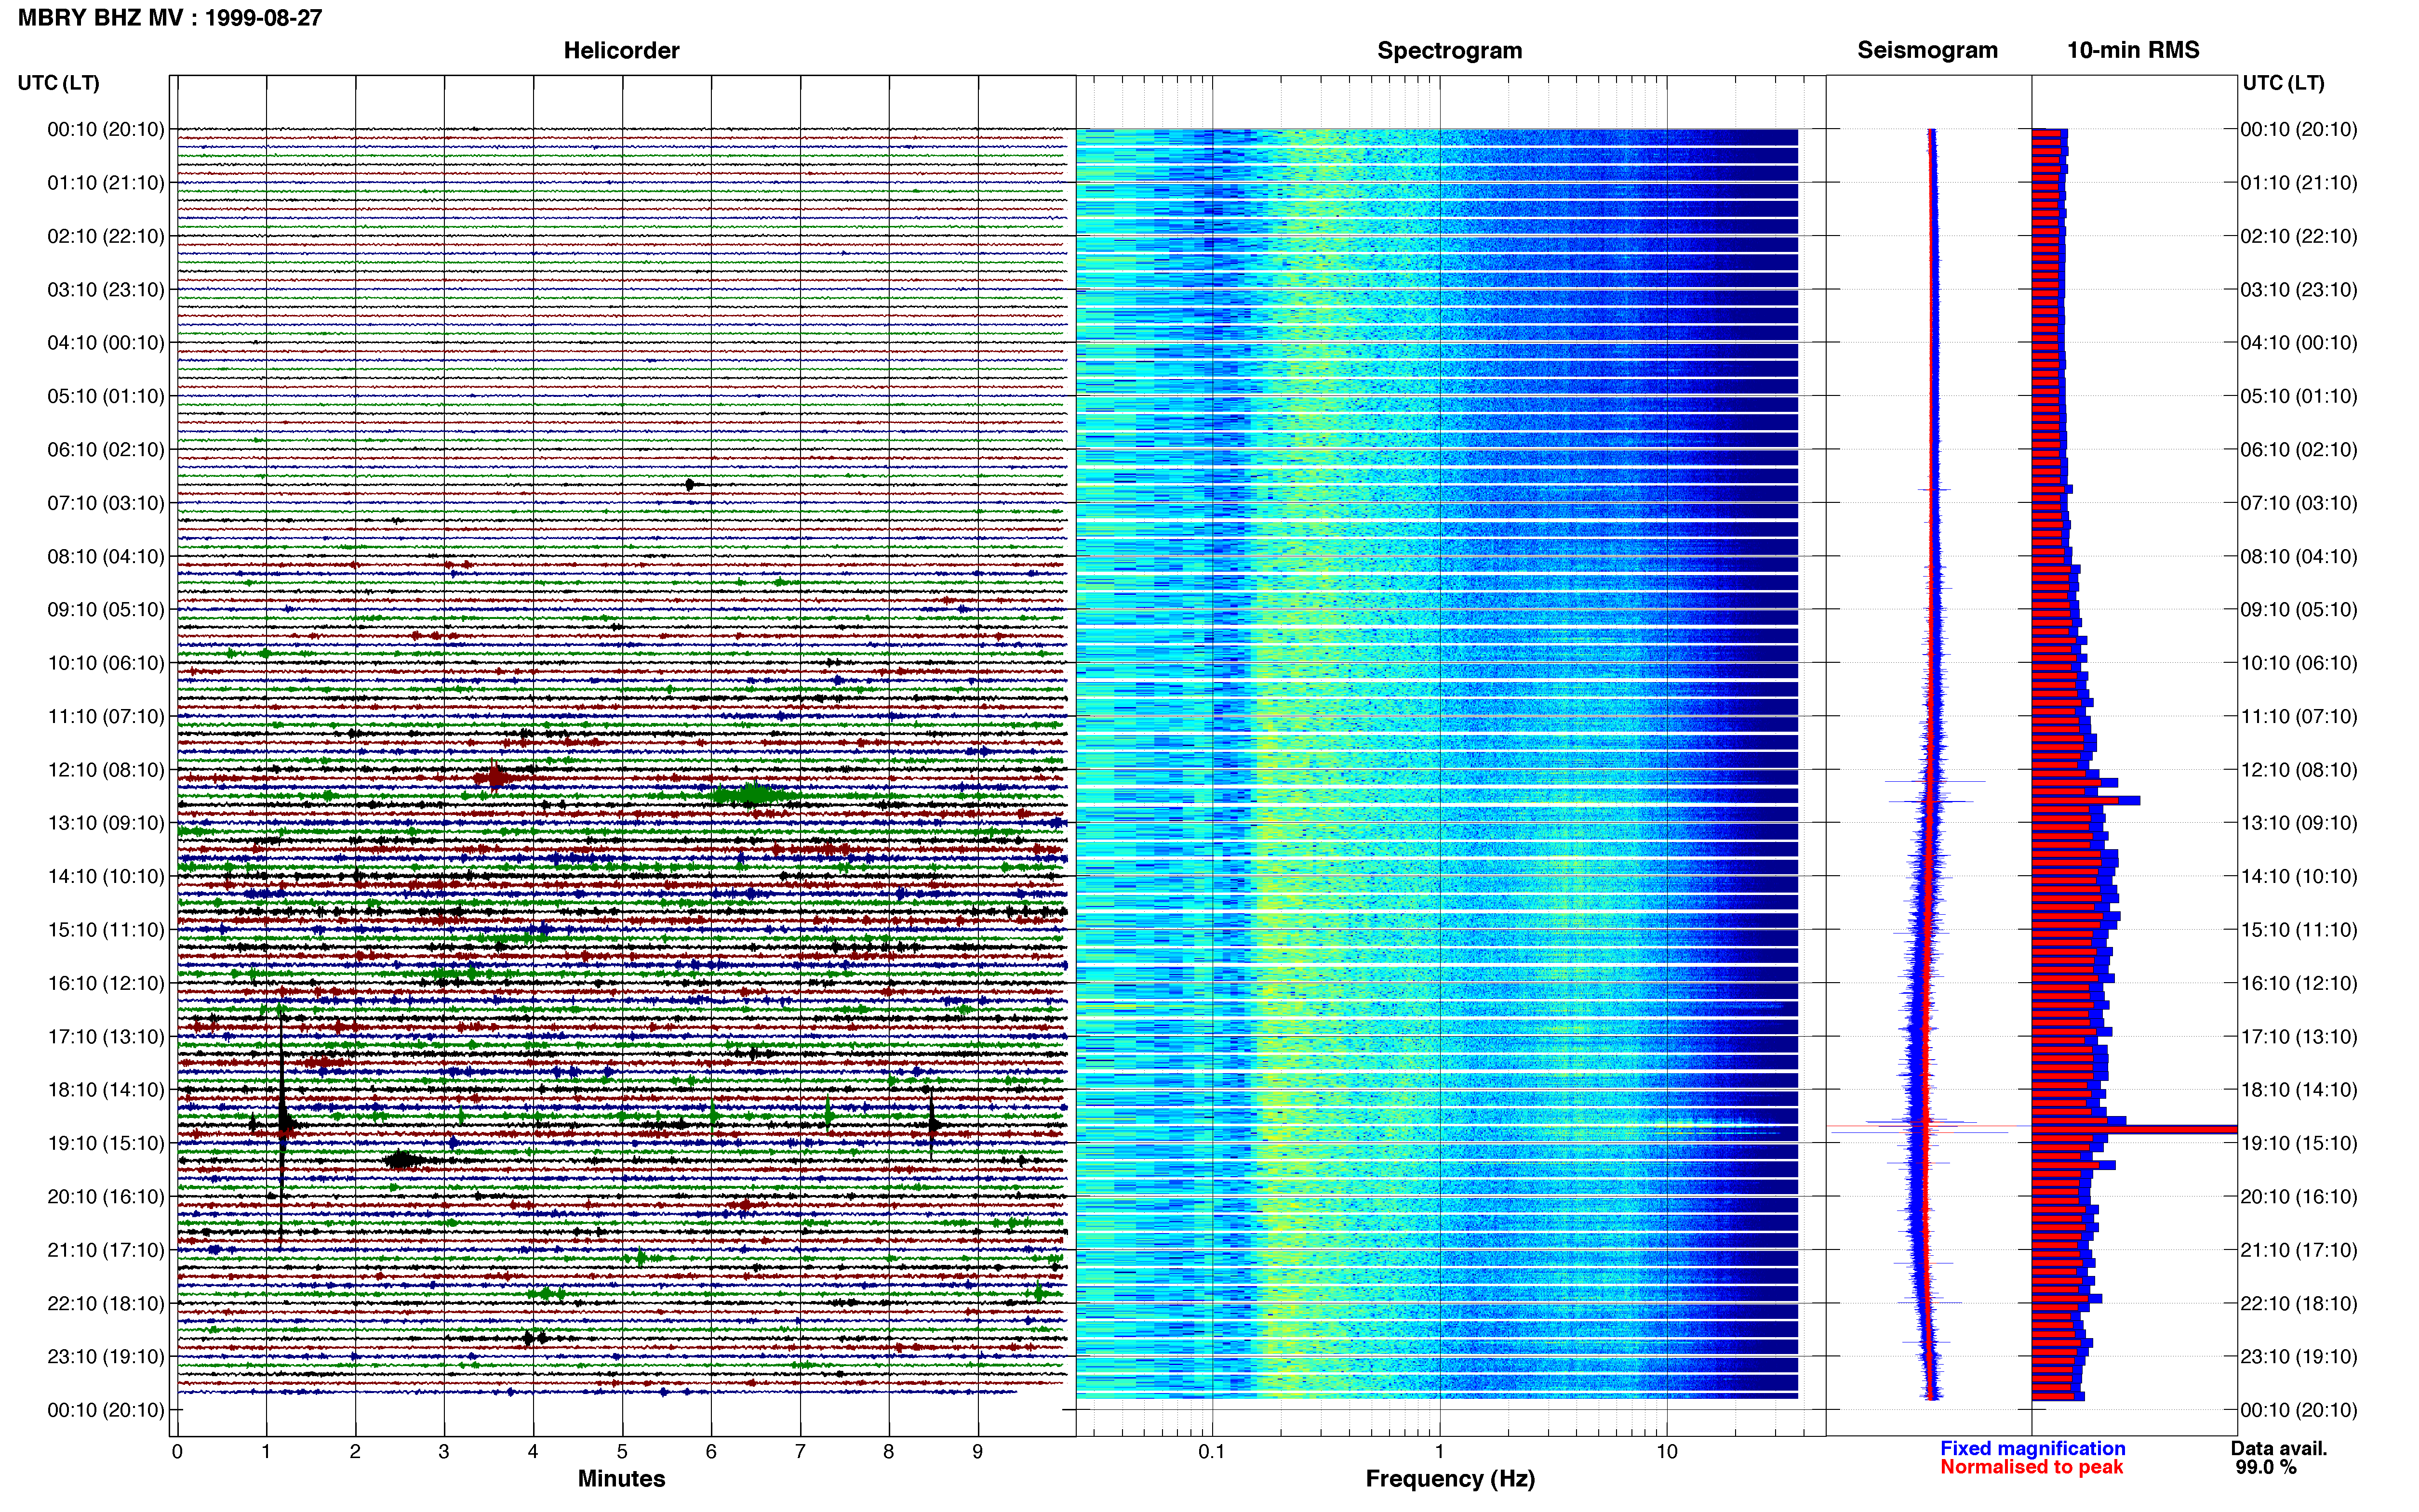Click 08:10 (04:10) on the Helicorder time axis
This screenshot has width=2419, height=1512.
point(106,556)
